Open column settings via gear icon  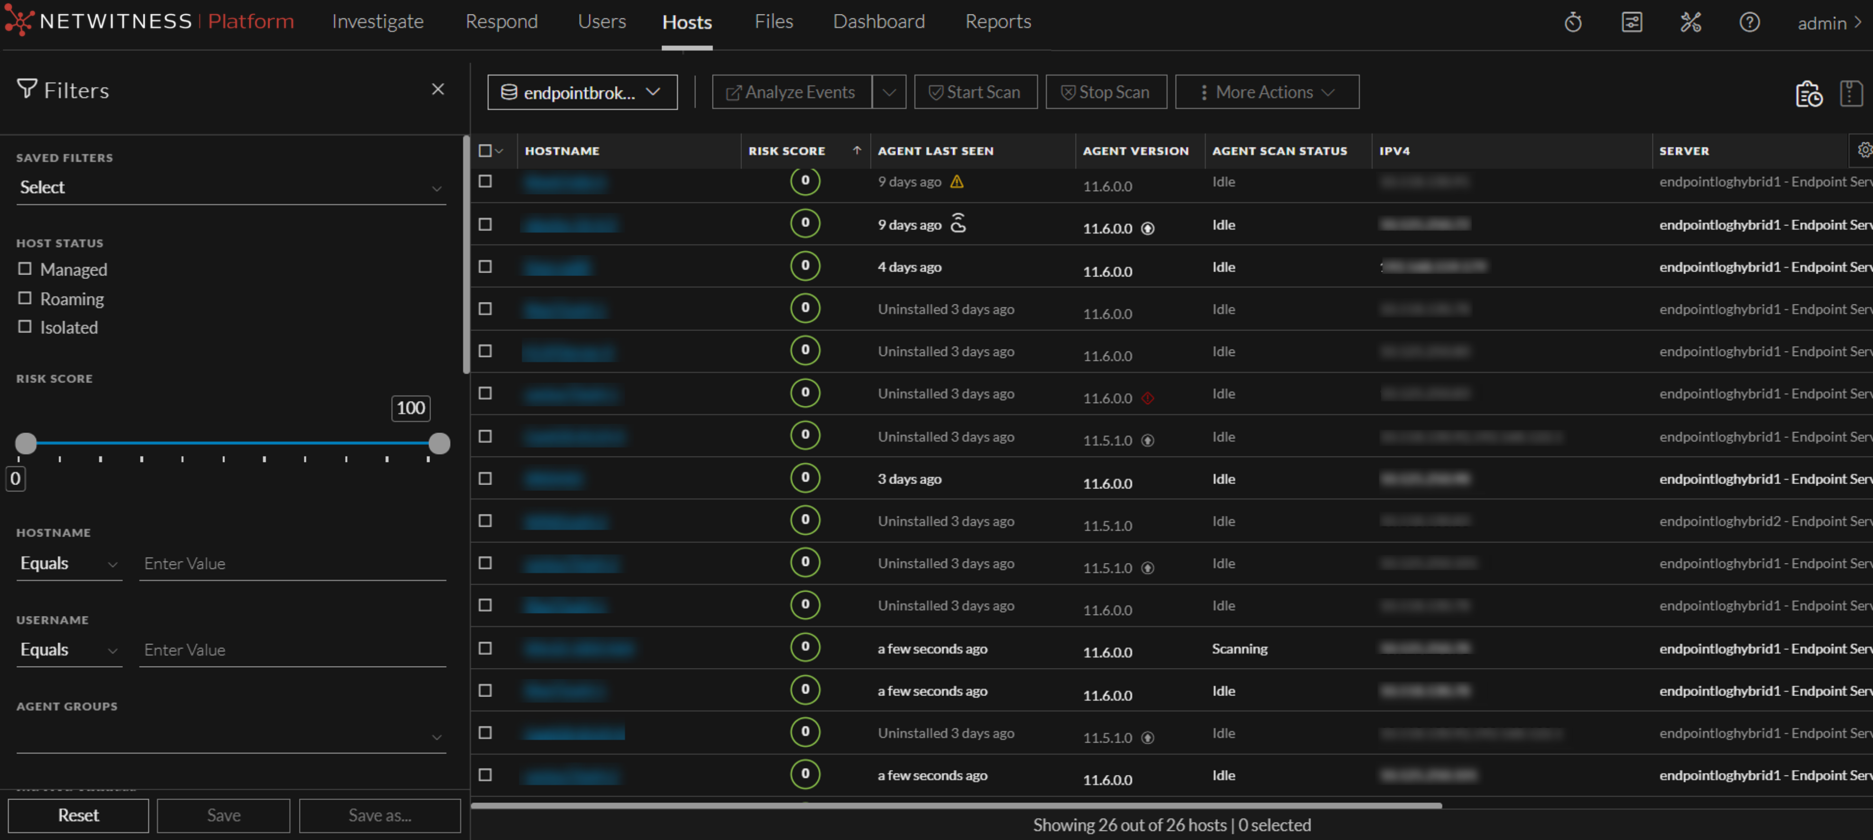(x=1864, y=151)
